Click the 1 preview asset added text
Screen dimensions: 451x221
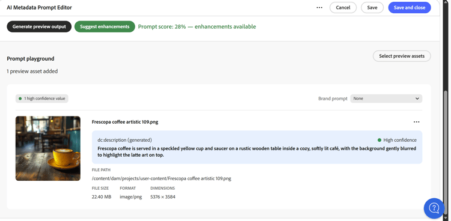(x=32, y=71)
